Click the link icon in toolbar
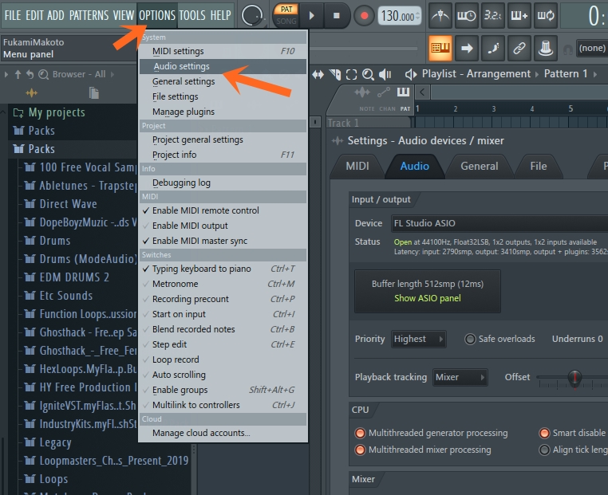 pyautogui.click(x=519, y=48)
